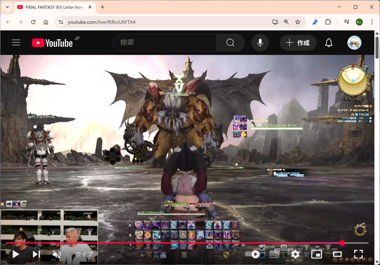Play the live video

click(16, 254)
